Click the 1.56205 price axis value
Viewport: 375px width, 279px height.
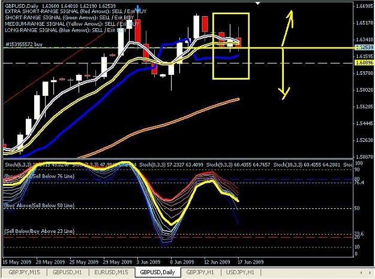(364, 107)
